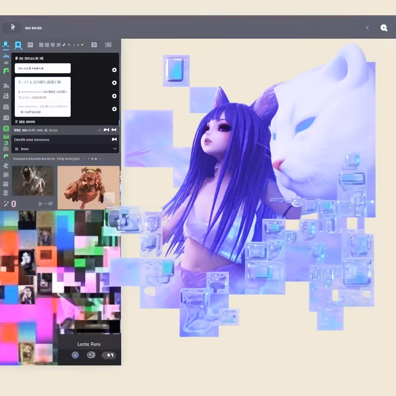Select the bright green square tile in the mosaic
Image resolution: width=396 pixels, height=396 pixels.
[80, 263]
